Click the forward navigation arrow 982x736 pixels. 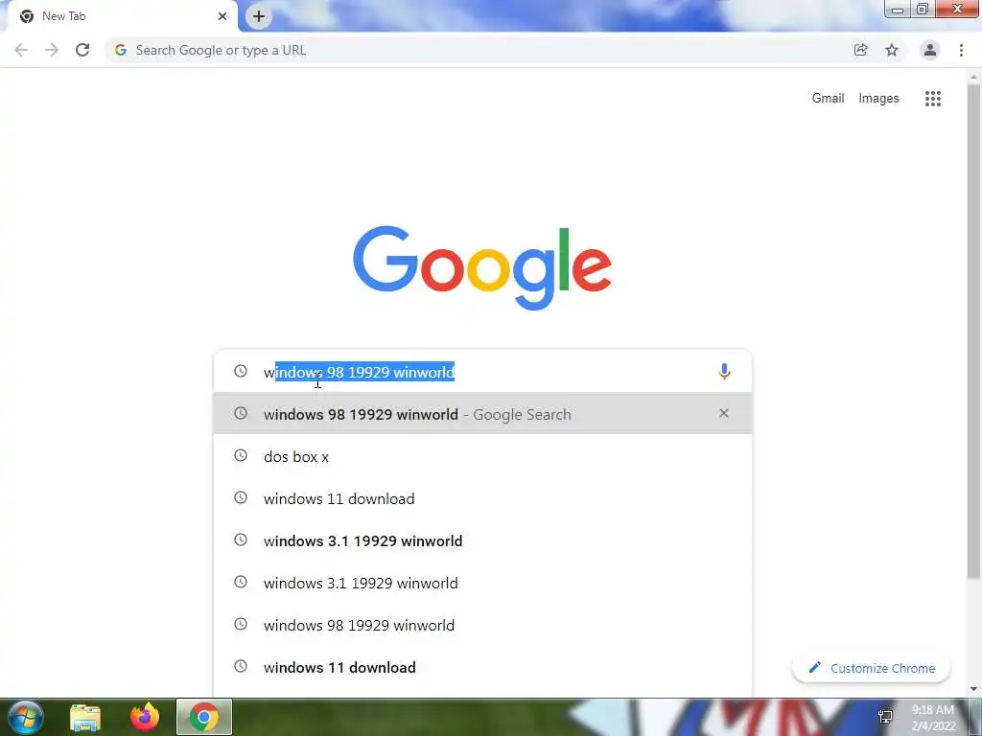coord(52,50)
